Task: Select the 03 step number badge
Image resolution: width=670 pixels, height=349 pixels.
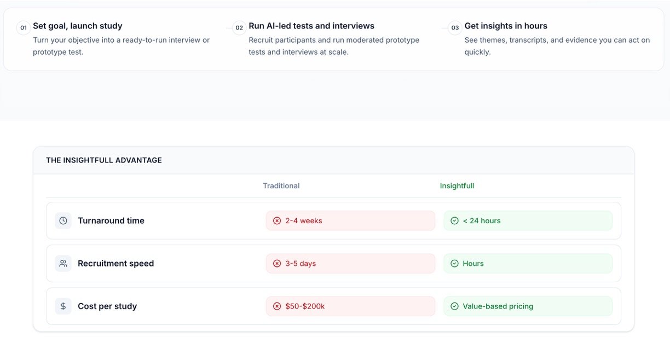Action: coord(455,27)
